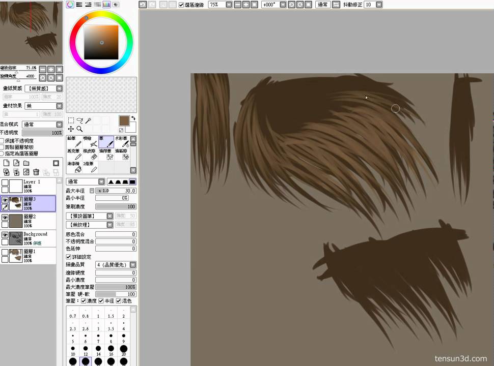This screenshot has width=494, height=366.
Task: Select the 指定為選區圖層 radio option
Action: 2,153
